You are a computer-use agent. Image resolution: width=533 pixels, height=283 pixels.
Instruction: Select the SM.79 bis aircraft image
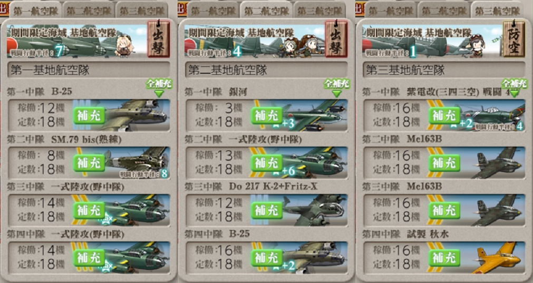(137, 161)
